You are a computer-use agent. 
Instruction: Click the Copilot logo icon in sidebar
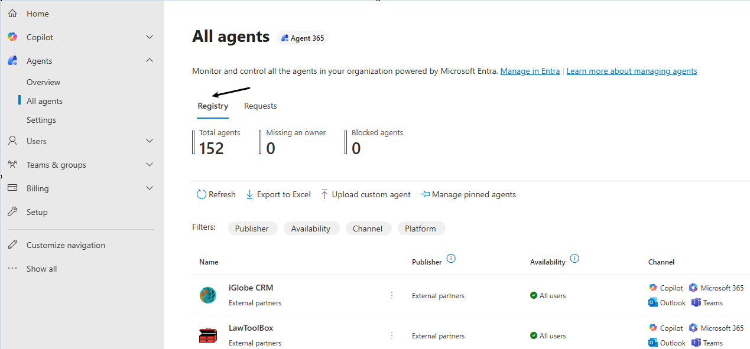pos(12,37)
